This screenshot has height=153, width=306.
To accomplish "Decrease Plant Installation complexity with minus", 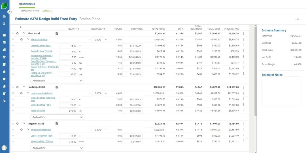I will [x=90, y=40].
